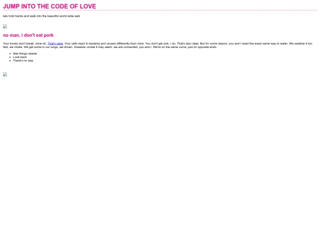Click the broken image icon above the pork heading
Image resolution: width=320 pixels, height=240 pixels.
(x=5, y=26)
